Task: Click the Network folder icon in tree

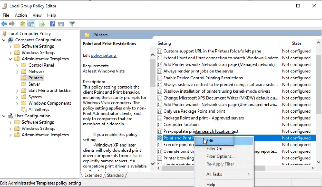Action: click(24, 71)
